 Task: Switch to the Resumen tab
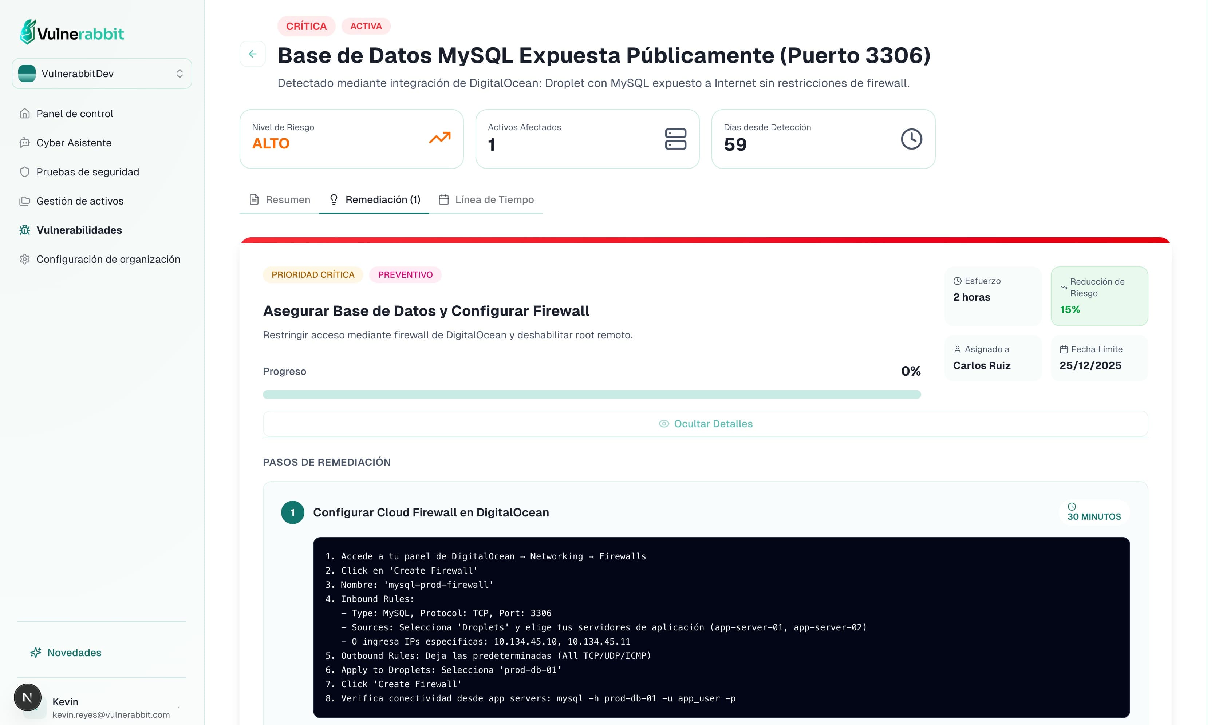pyautogui.click(x=280, y=199)
